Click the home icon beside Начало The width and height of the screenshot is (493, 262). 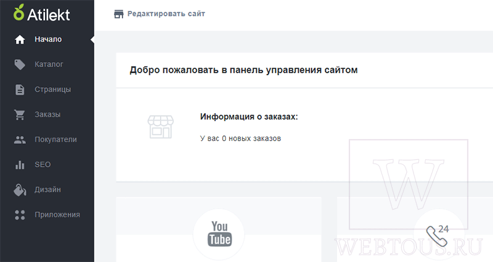point(20,39)
